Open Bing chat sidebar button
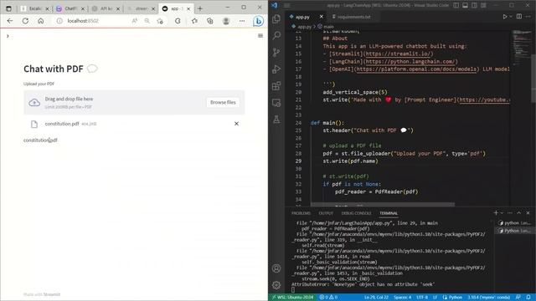The width and height of the screenshot is (536, 301). tap(258, 21)
